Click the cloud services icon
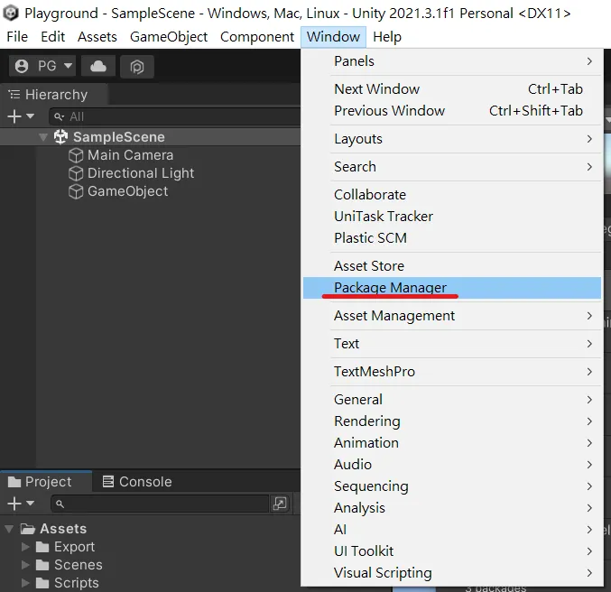 click(x=98, y=66)
